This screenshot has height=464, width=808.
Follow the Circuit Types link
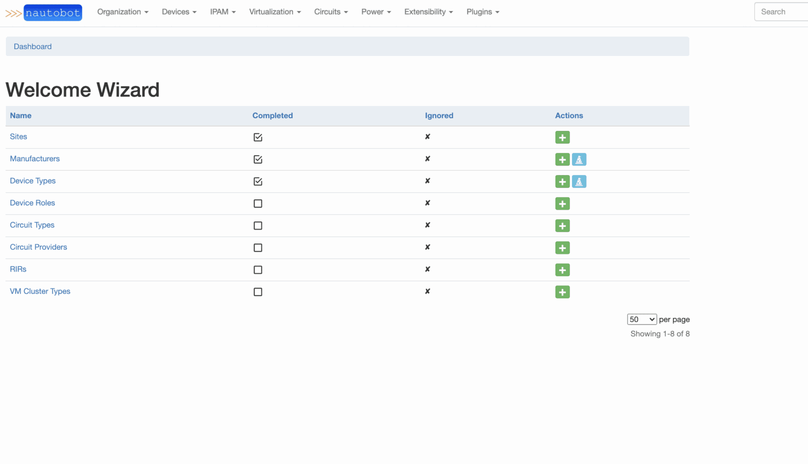click(x=32, y=225)
